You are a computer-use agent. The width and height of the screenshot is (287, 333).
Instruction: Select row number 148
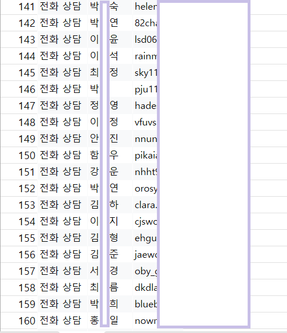pos(27,123)
